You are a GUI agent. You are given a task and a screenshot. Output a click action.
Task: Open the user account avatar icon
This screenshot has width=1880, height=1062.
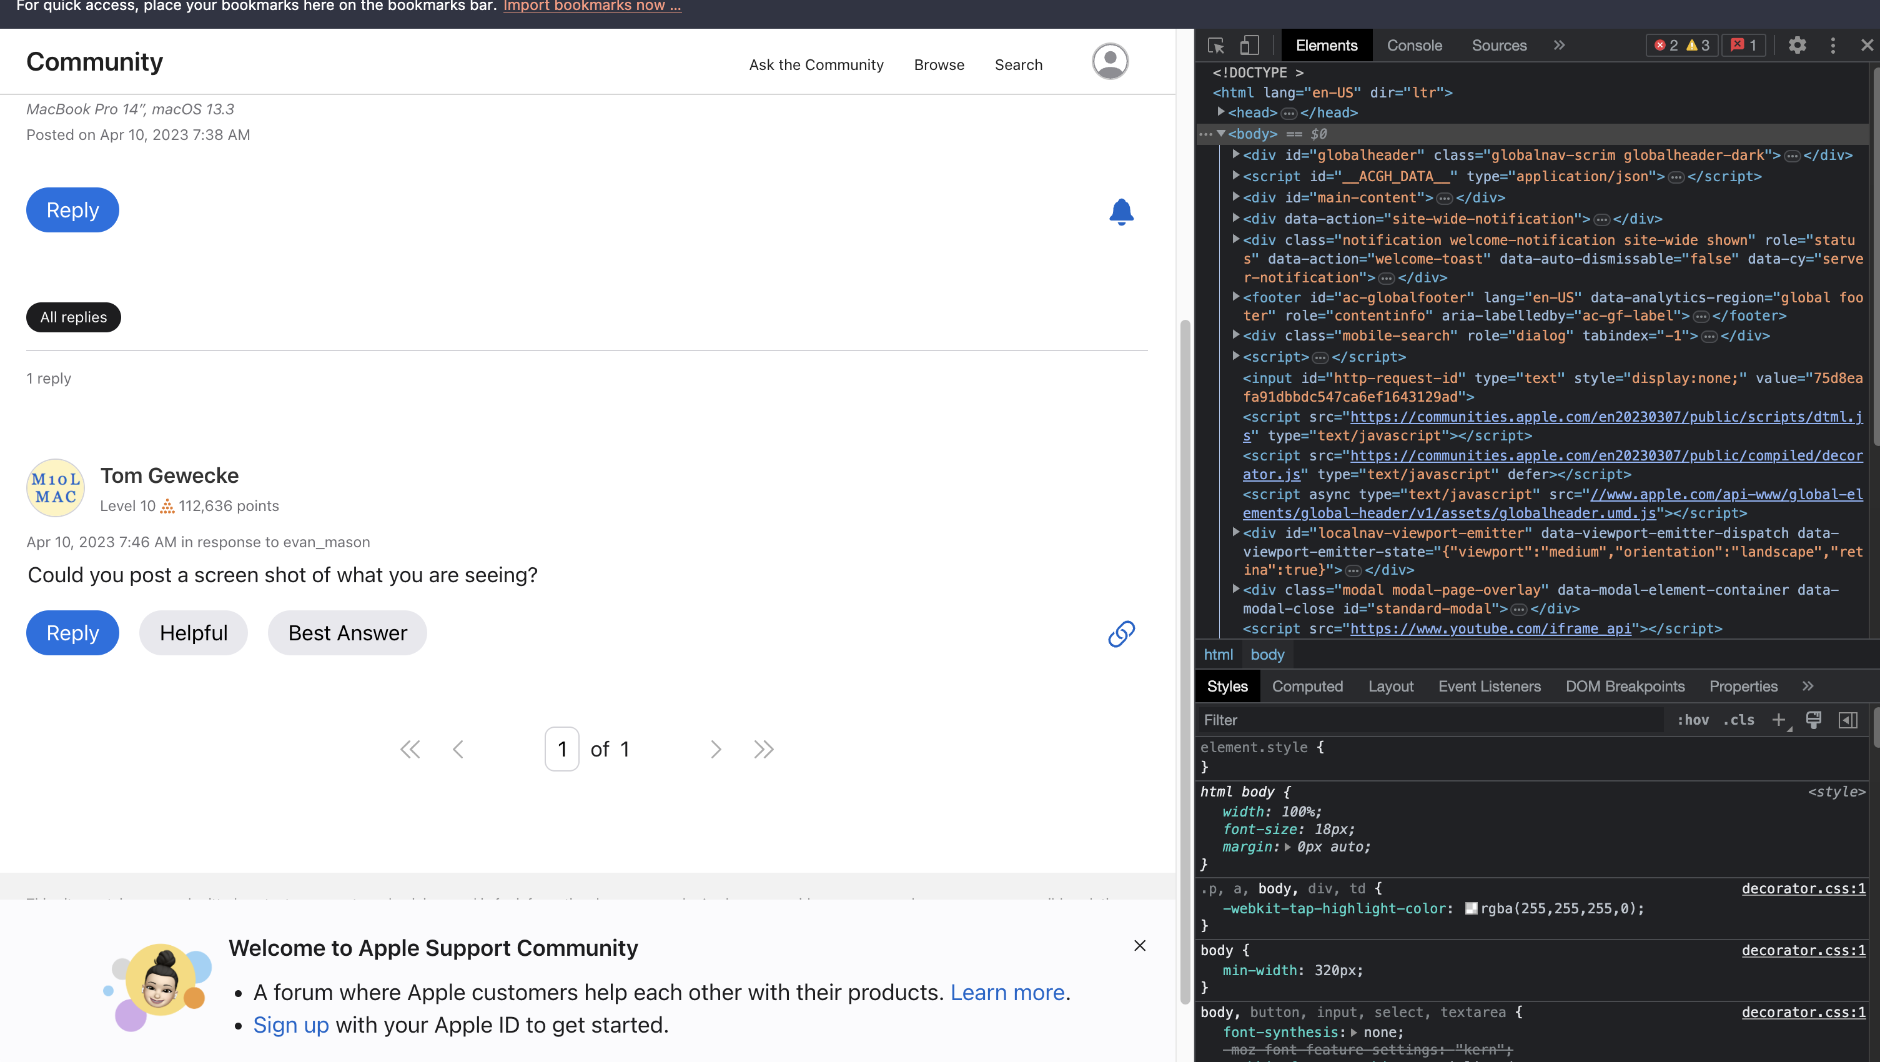pos(1109,61)
